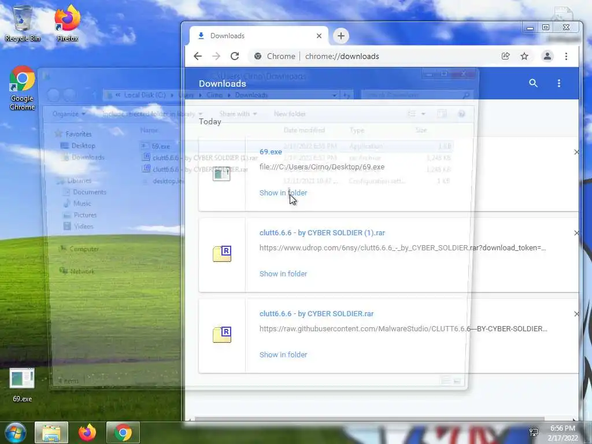The width and height of the screenshot is (592, 444).
Task: Open Share with menu in Explorer
Action: (x=238, y=114)
